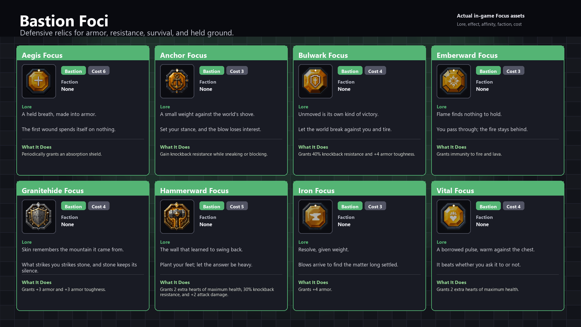This screenshot has height=327, width=581.
Task: Click the Cost 6 badge
Action: click(x=99, y=71)
